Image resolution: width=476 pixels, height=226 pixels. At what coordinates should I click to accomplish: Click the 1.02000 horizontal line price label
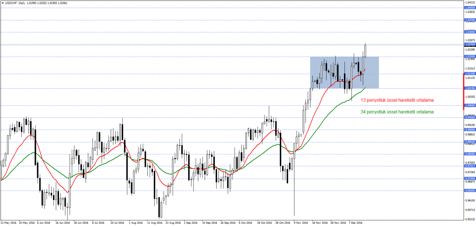470,56
